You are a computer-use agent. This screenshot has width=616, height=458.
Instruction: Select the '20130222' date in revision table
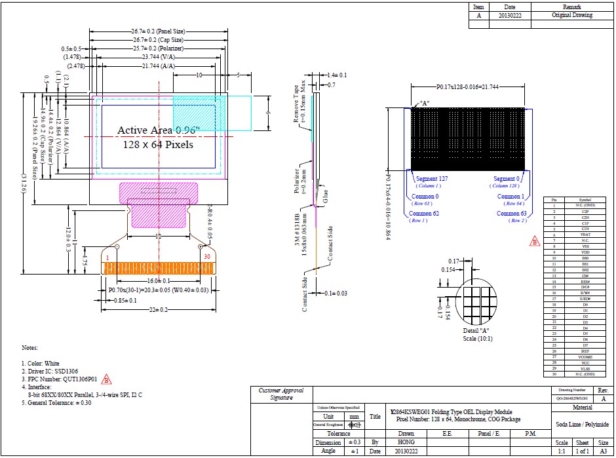click(510, 15)
